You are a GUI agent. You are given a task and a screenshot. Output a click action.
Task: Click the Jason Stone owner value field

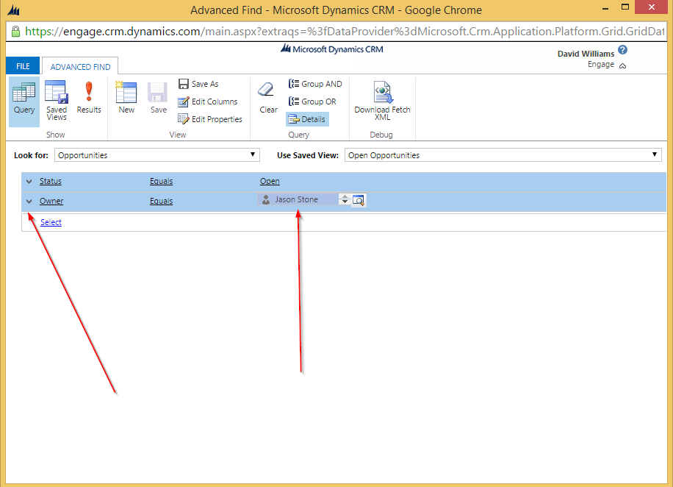point(298,199)
